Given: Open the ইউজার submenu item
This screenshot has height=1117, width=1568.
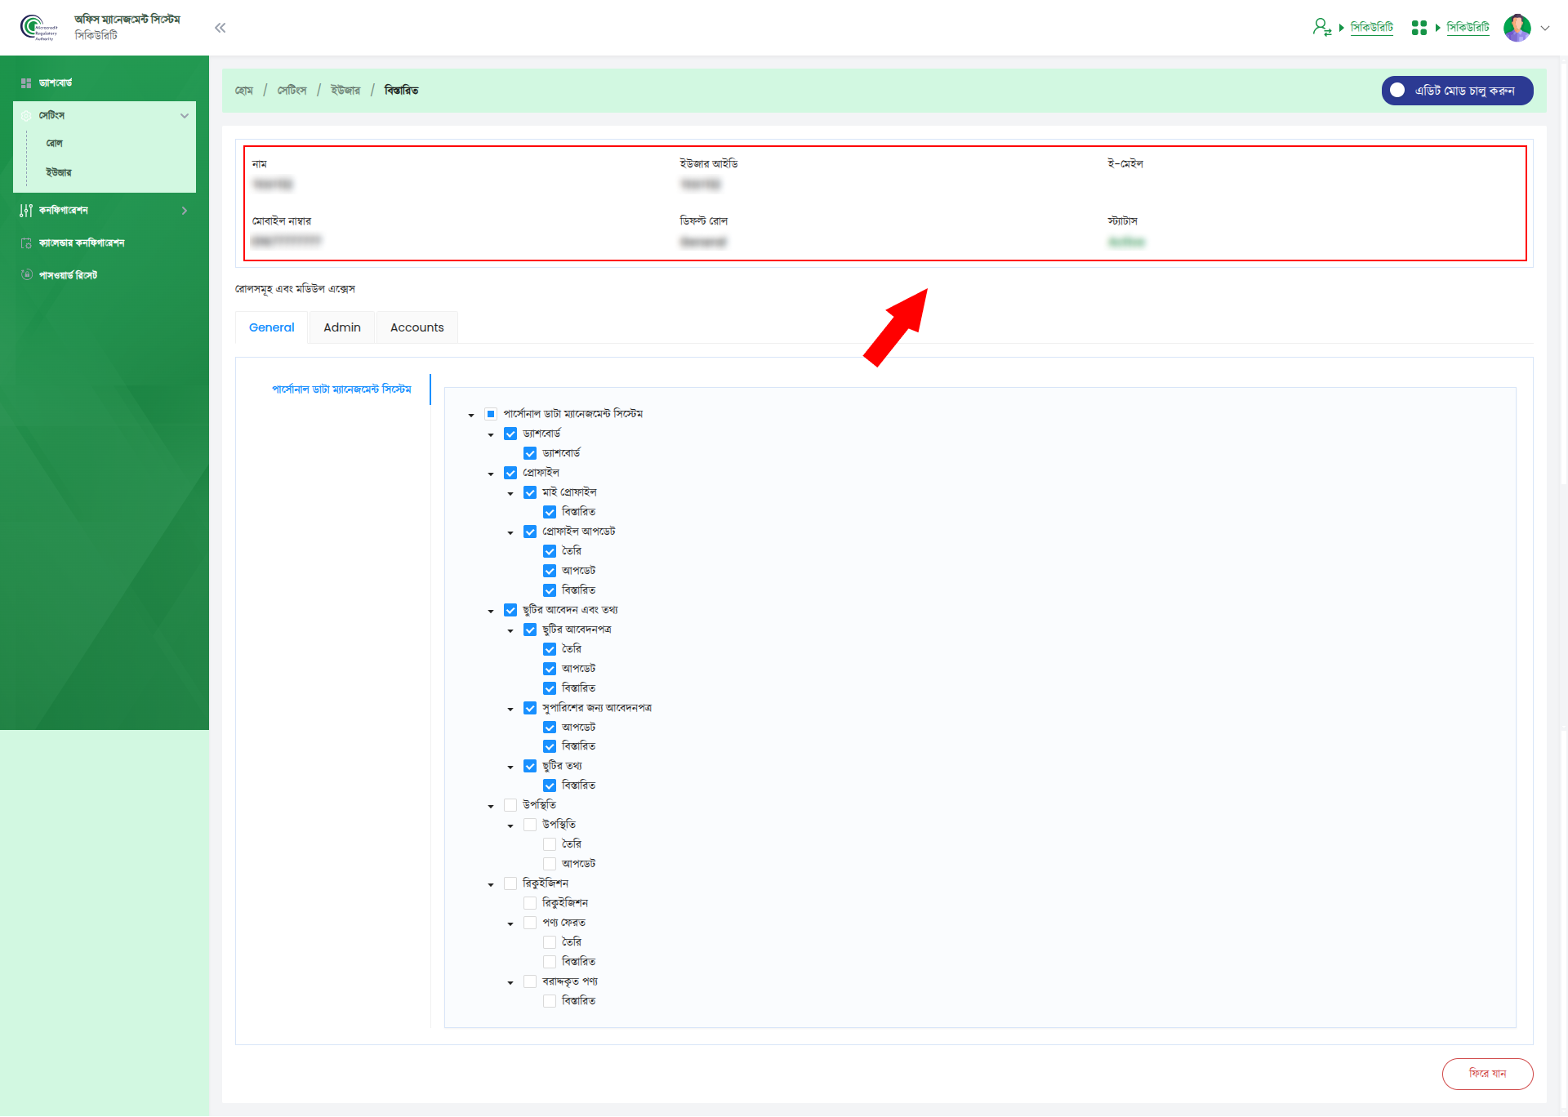Looking at the screenshot, I should [59, 173].
